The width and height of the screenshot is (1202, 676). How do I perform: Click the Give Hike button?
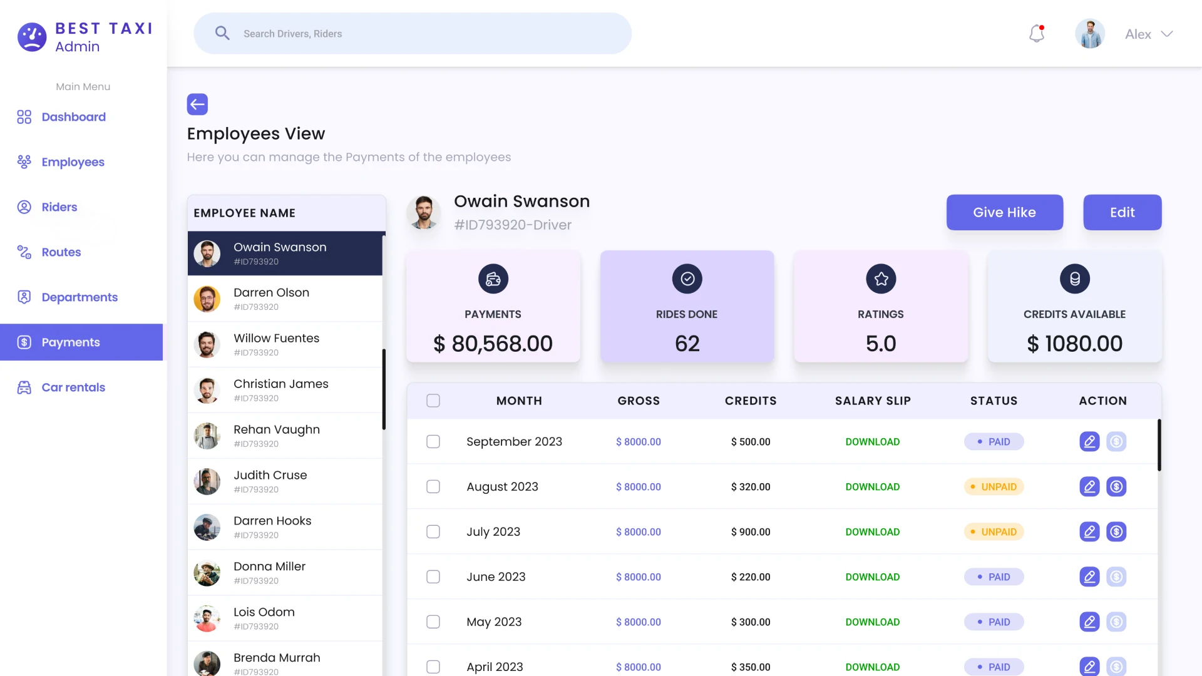coord(1004,212)
